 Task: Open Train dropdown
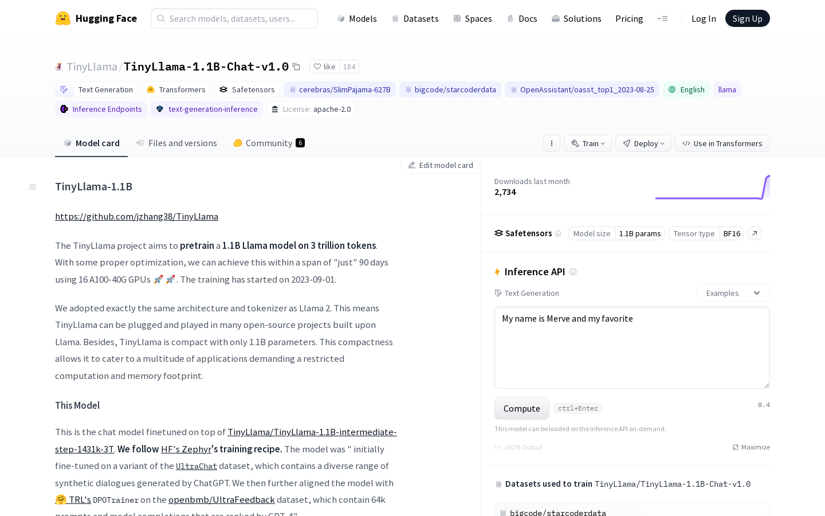(588, 143)
